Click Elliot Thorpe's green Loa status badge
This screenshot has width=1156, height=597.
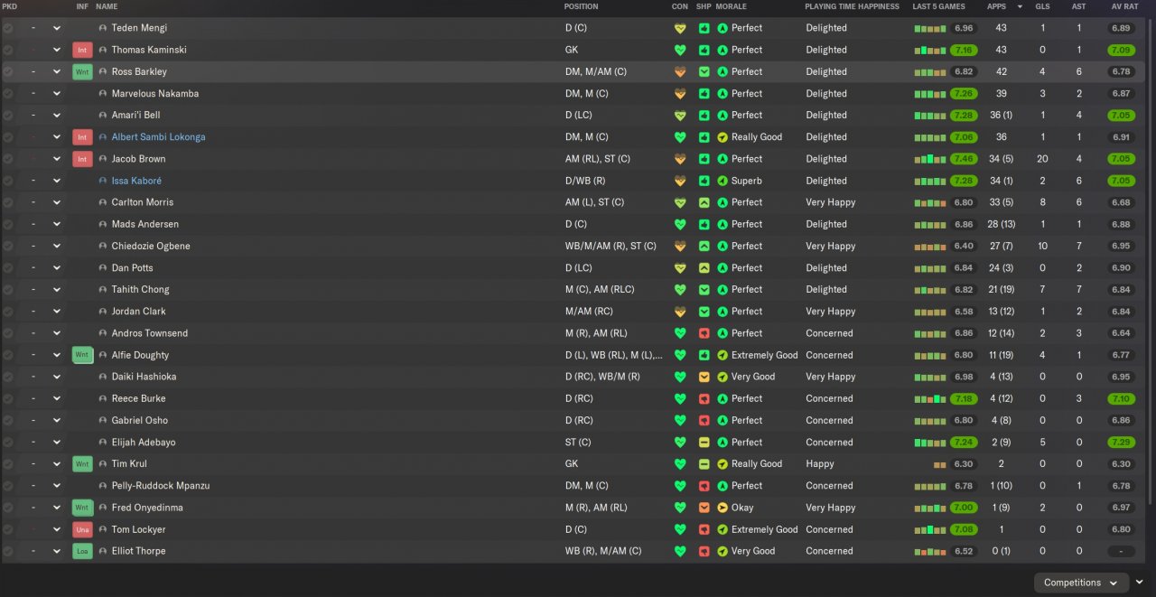[82, 551]
